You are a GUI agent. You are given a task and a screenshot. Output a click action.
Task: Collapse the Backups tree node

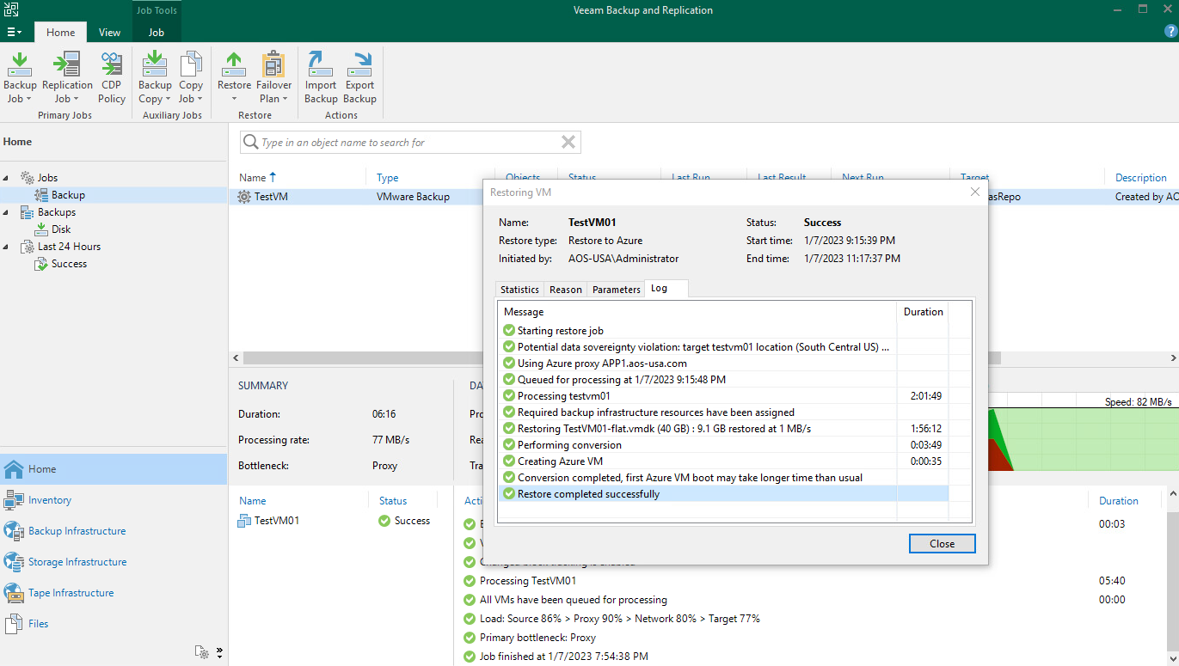(x=8, y=212)
